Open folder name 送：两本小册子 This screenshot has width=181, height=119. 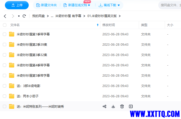[x=28, y=96]
